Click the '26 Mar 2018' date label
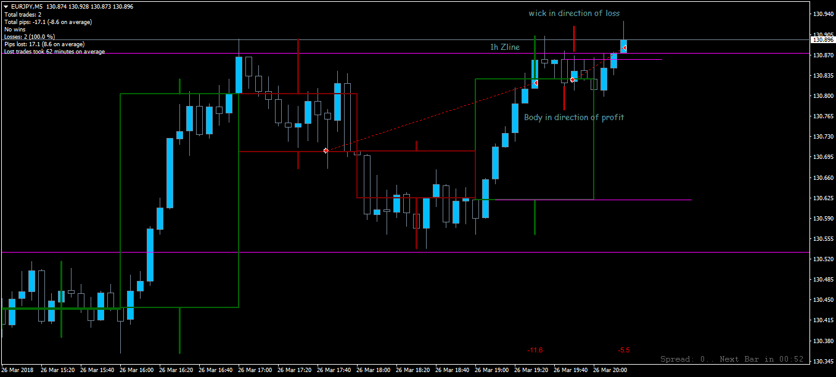 [x=18, y=371]
